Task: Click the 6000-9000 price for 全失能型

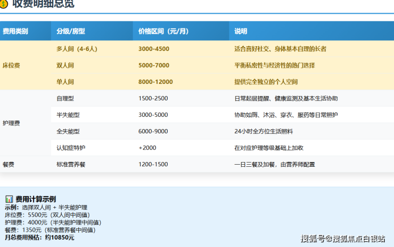Action: tap(153, 131)
